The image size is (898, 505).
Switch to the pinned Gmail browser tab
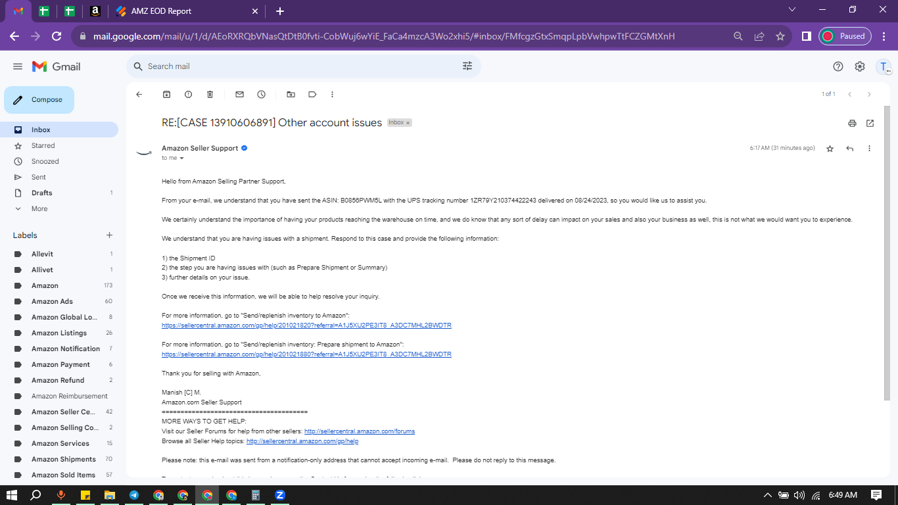(x=18, y=11)
